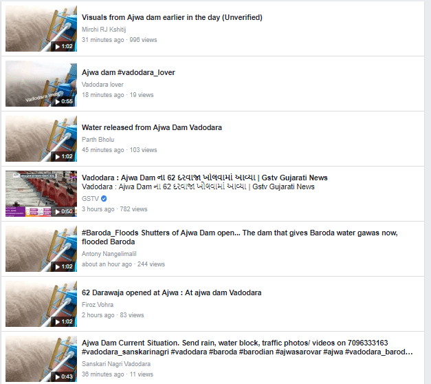Open the Gstv Gujarati News video title
Image resolution: width=431 pixels, height=384 pixels.
pyautogui.click(x=205, y=178)
